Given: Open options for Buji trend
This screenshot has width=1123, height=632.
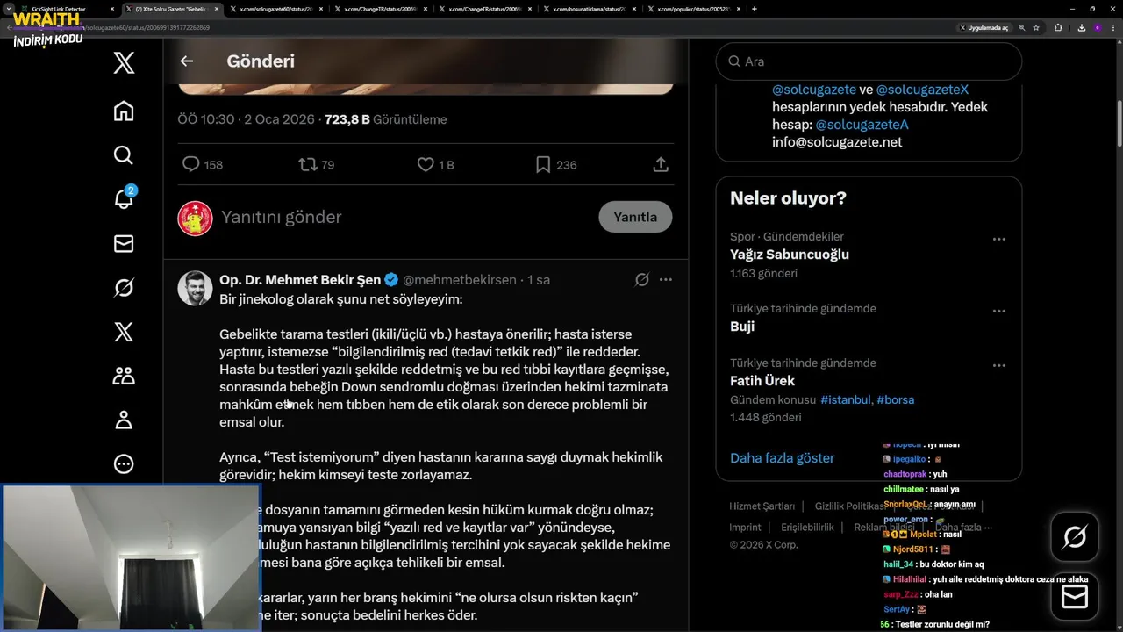Looking at the screenshot, I should pos(998,311).
